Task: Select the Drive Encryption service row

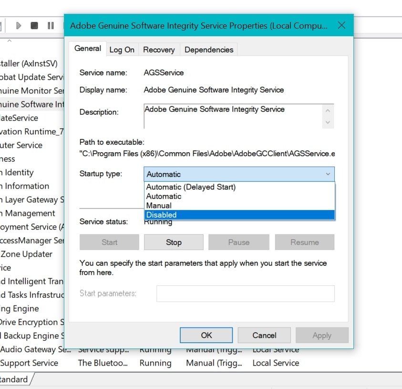Action: coord(32,322)
